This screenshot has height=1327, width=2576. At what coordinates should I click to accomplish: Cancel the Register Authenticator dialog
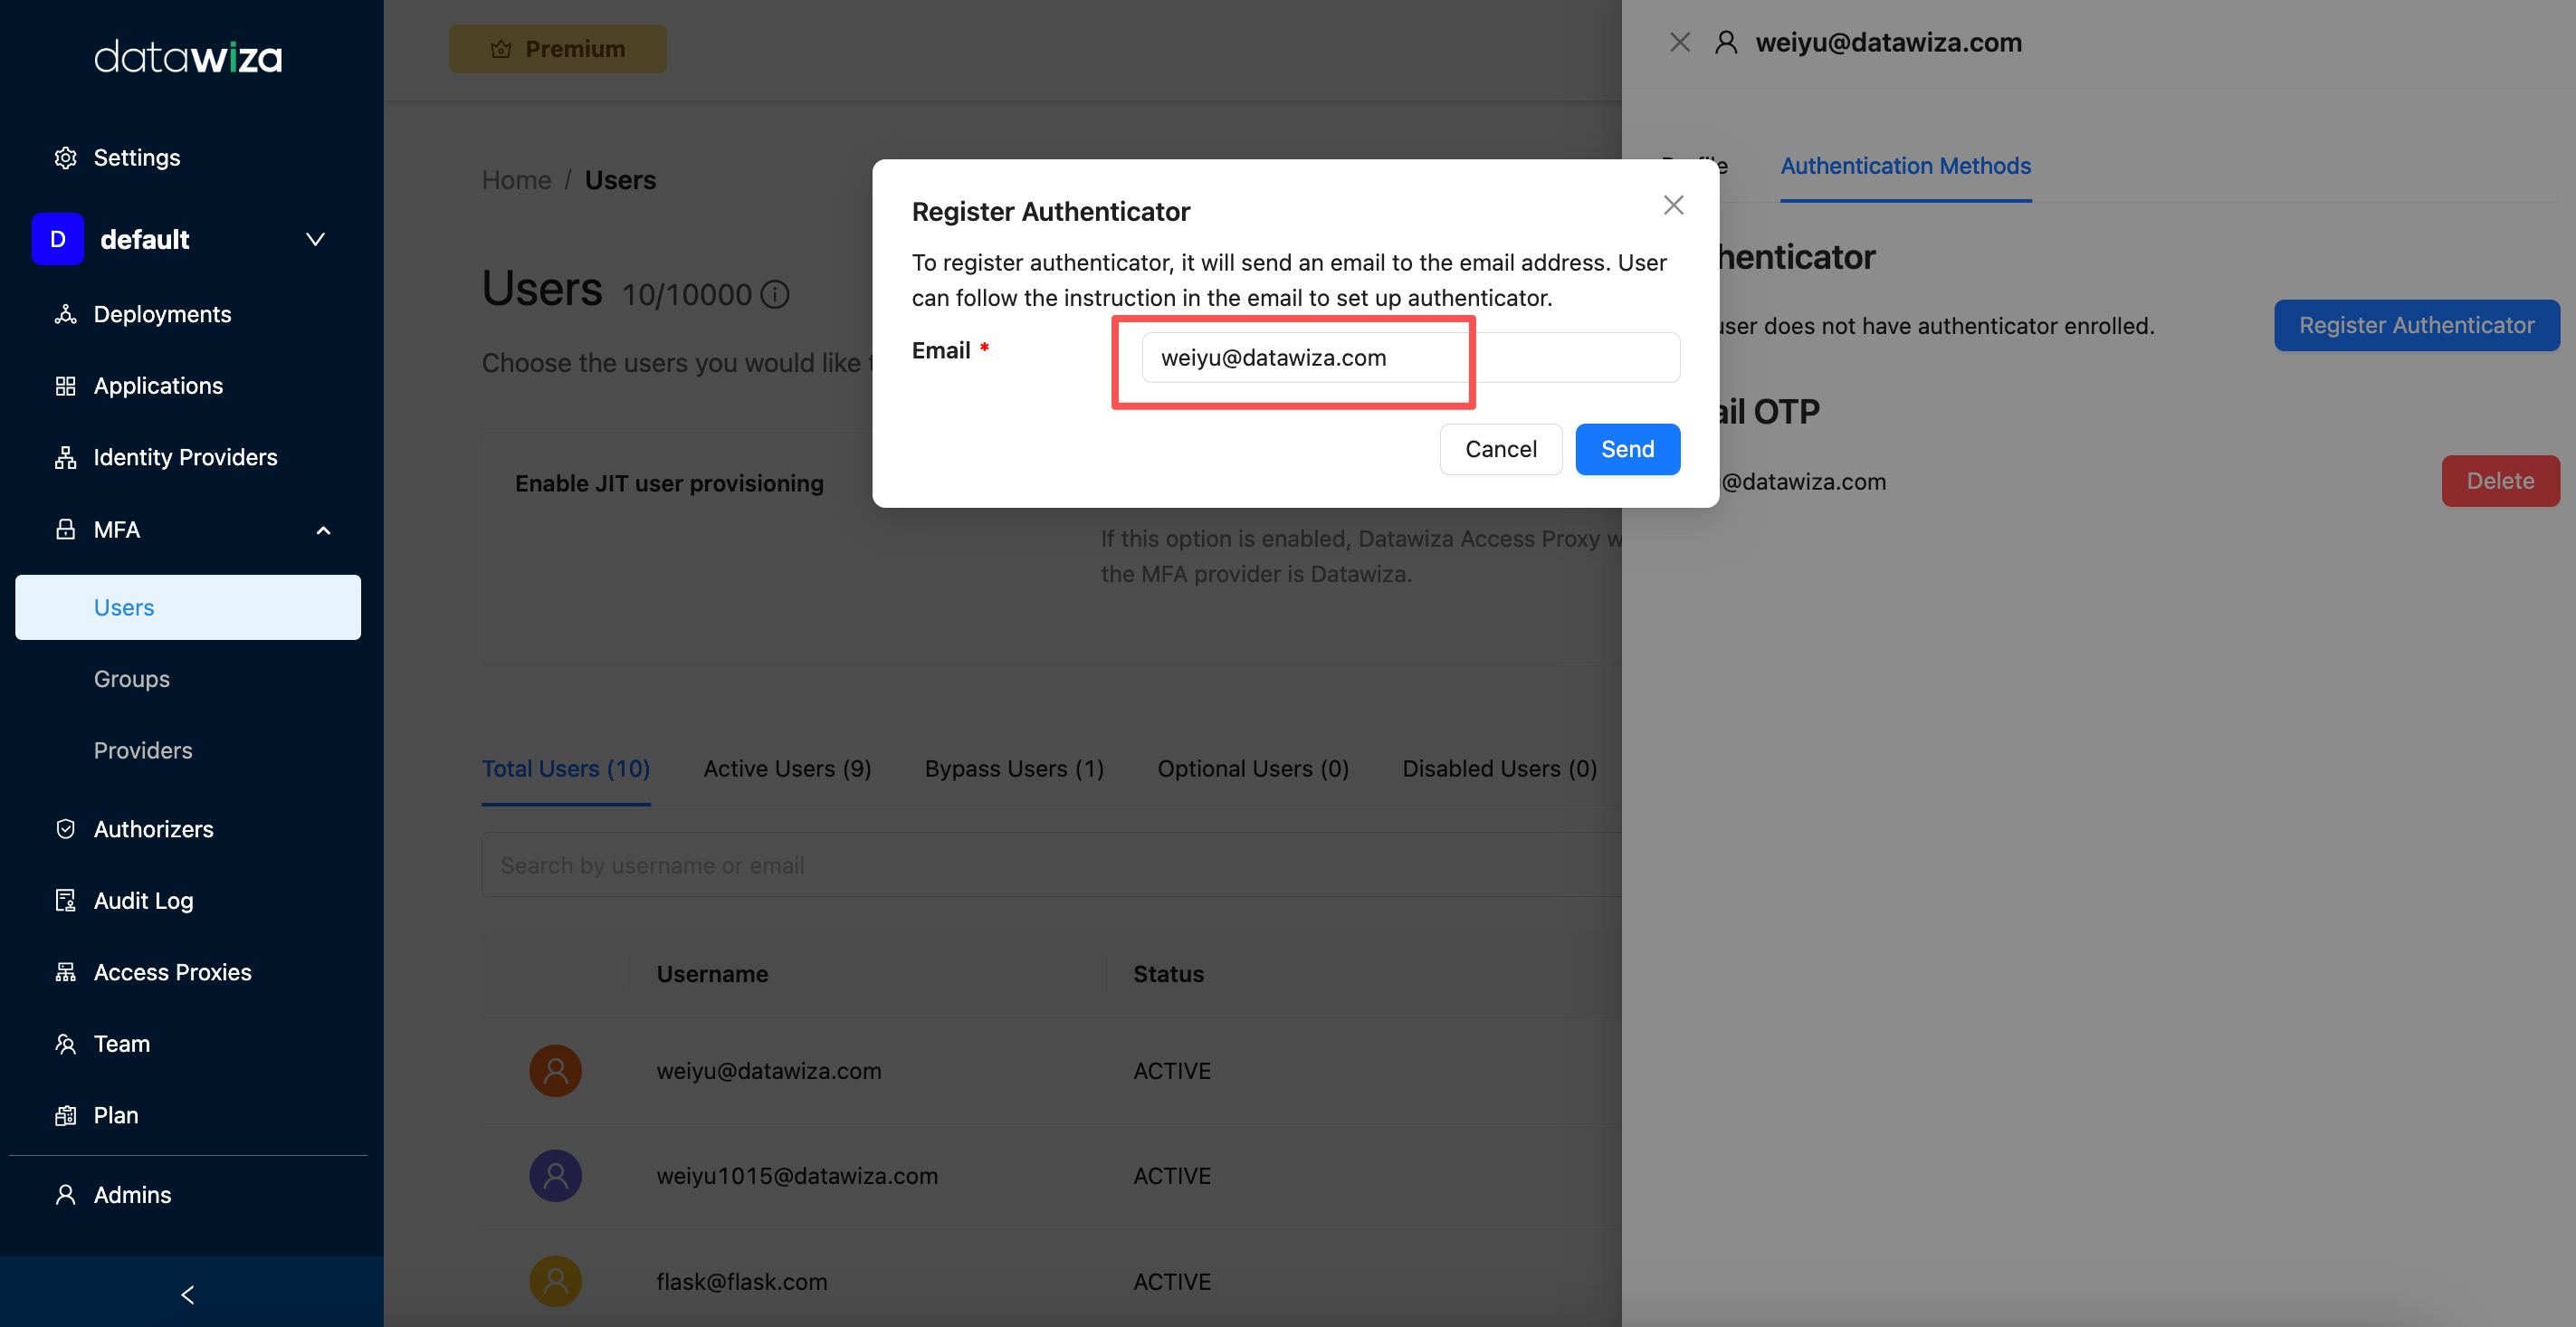point(1500,449)
